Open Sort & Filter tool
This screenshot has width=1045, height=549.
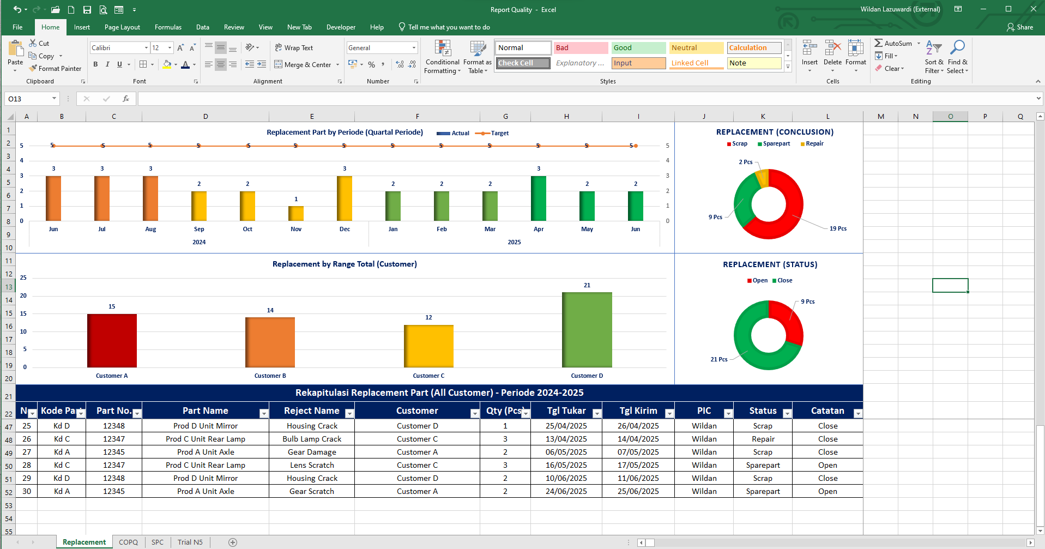point(933,57)
